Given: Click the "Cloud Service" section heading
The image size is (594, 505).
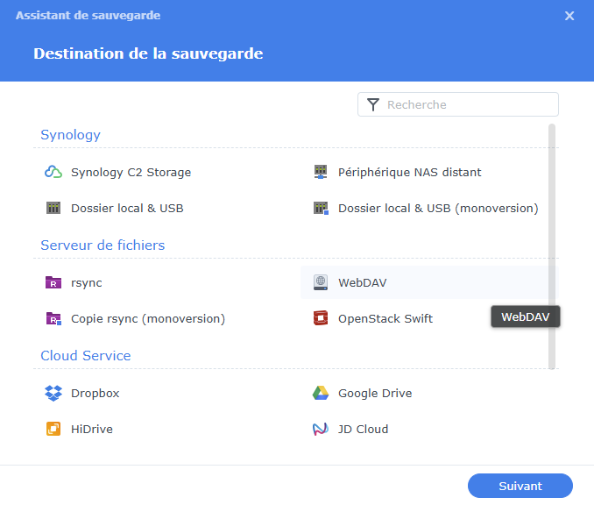Looking at the screenshot, I should coord(86,356).
